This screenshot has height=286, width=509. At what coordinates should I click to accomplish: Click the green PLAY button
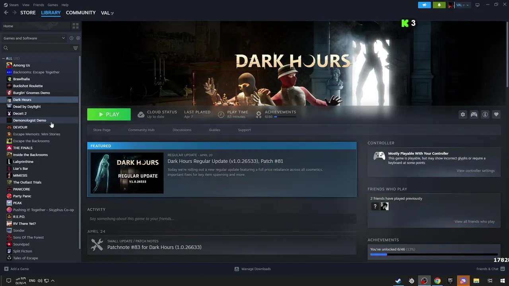109,114
